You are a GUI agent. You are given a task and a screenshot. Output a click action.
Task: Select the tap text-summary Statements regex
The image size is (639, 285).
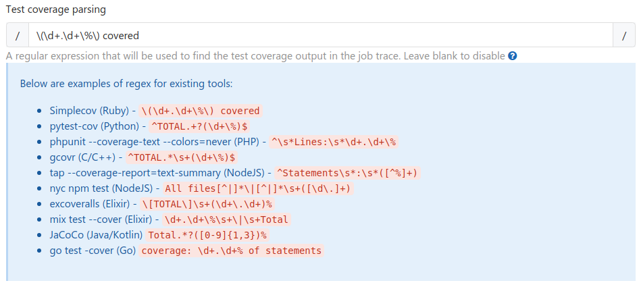pos(348,173)
